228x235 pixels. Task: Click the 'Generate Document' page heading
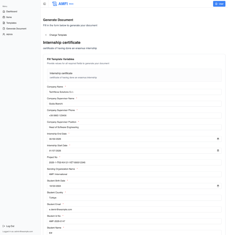point(58,20)
